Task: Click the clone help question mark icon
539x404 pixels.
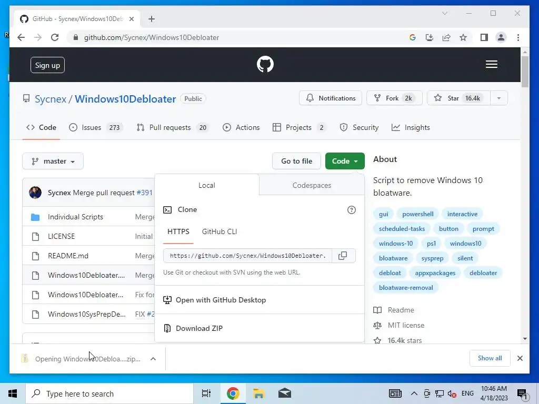Action: point(351,210)
